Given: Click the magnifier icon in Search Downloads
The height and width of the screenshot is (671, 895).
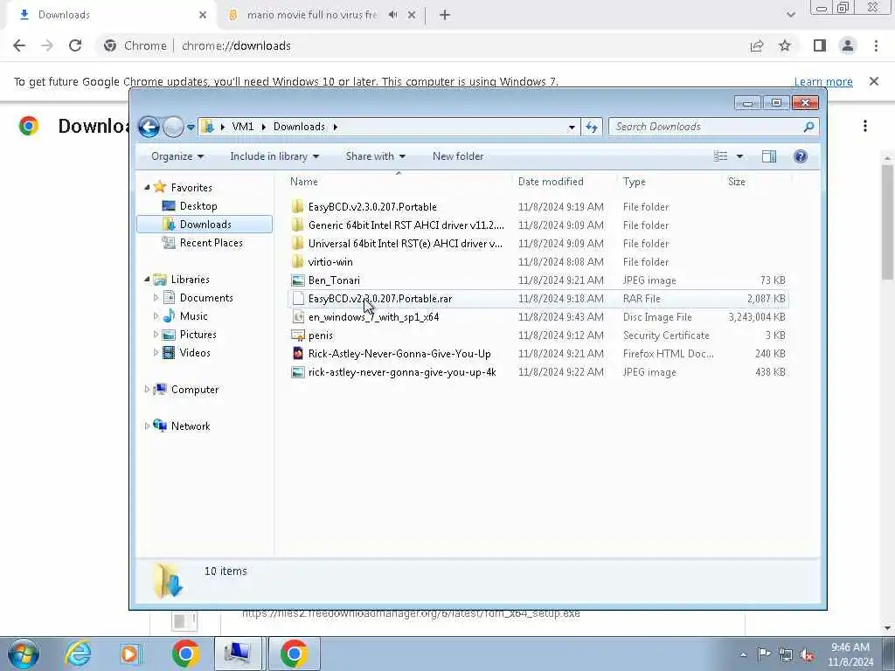Looking at the screenshot, I should click(808, 127).
